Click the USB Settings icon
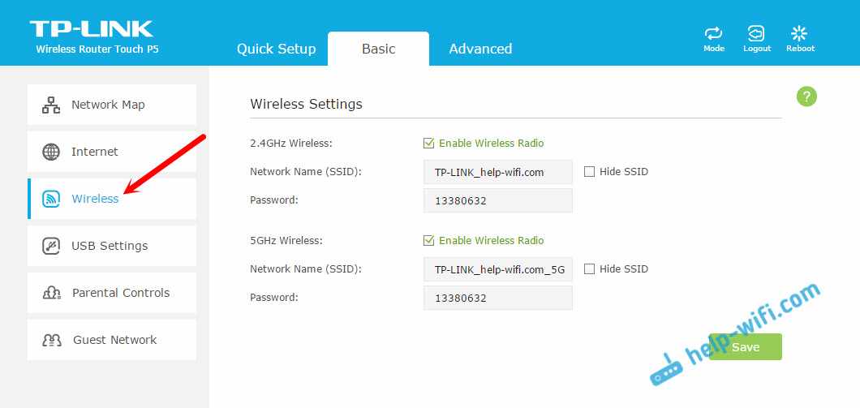This screenshot has width=860, height=408. pos(51,246)
